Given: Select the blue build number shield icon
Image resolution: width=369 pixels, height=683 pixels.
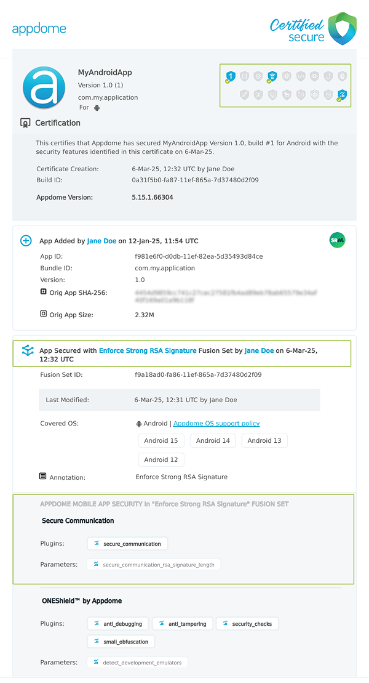Looking at the screenshot, I should [231, 76].
